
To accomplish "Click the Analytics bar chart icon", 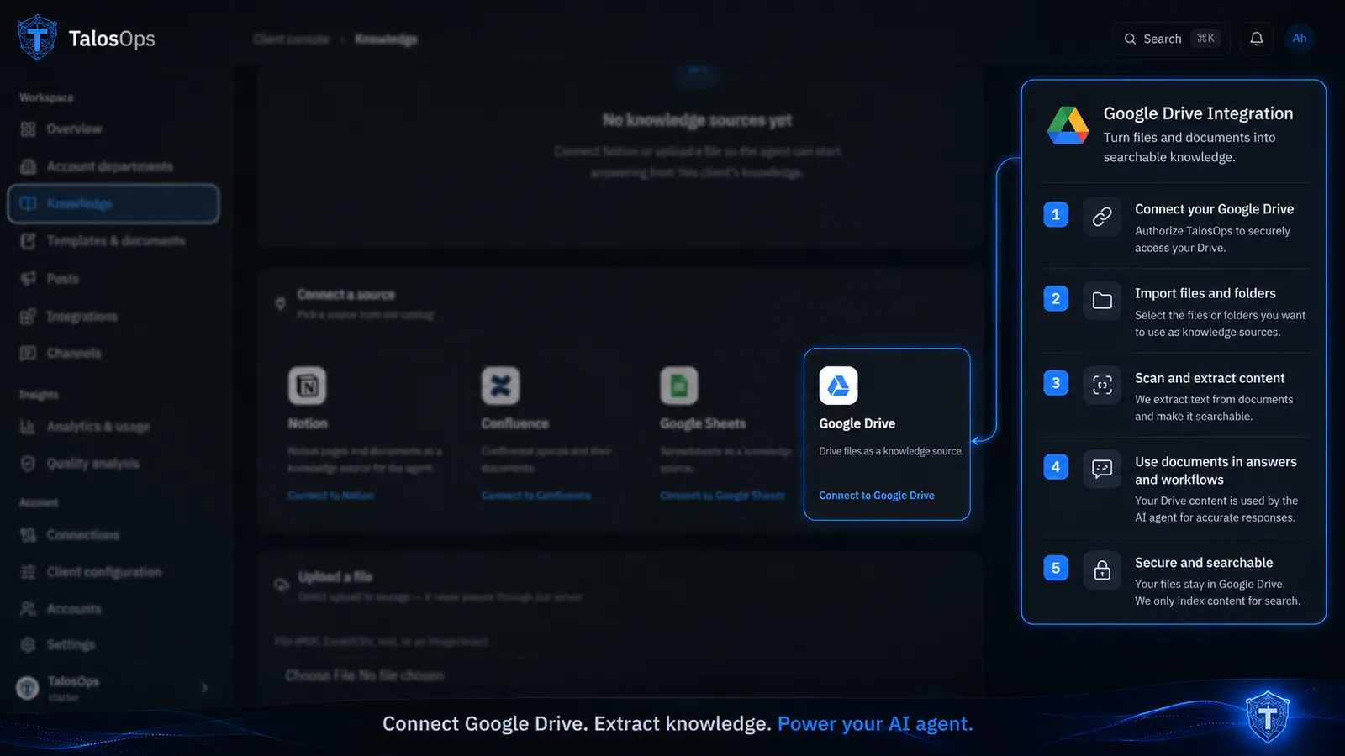I will (x=29, y=427).
